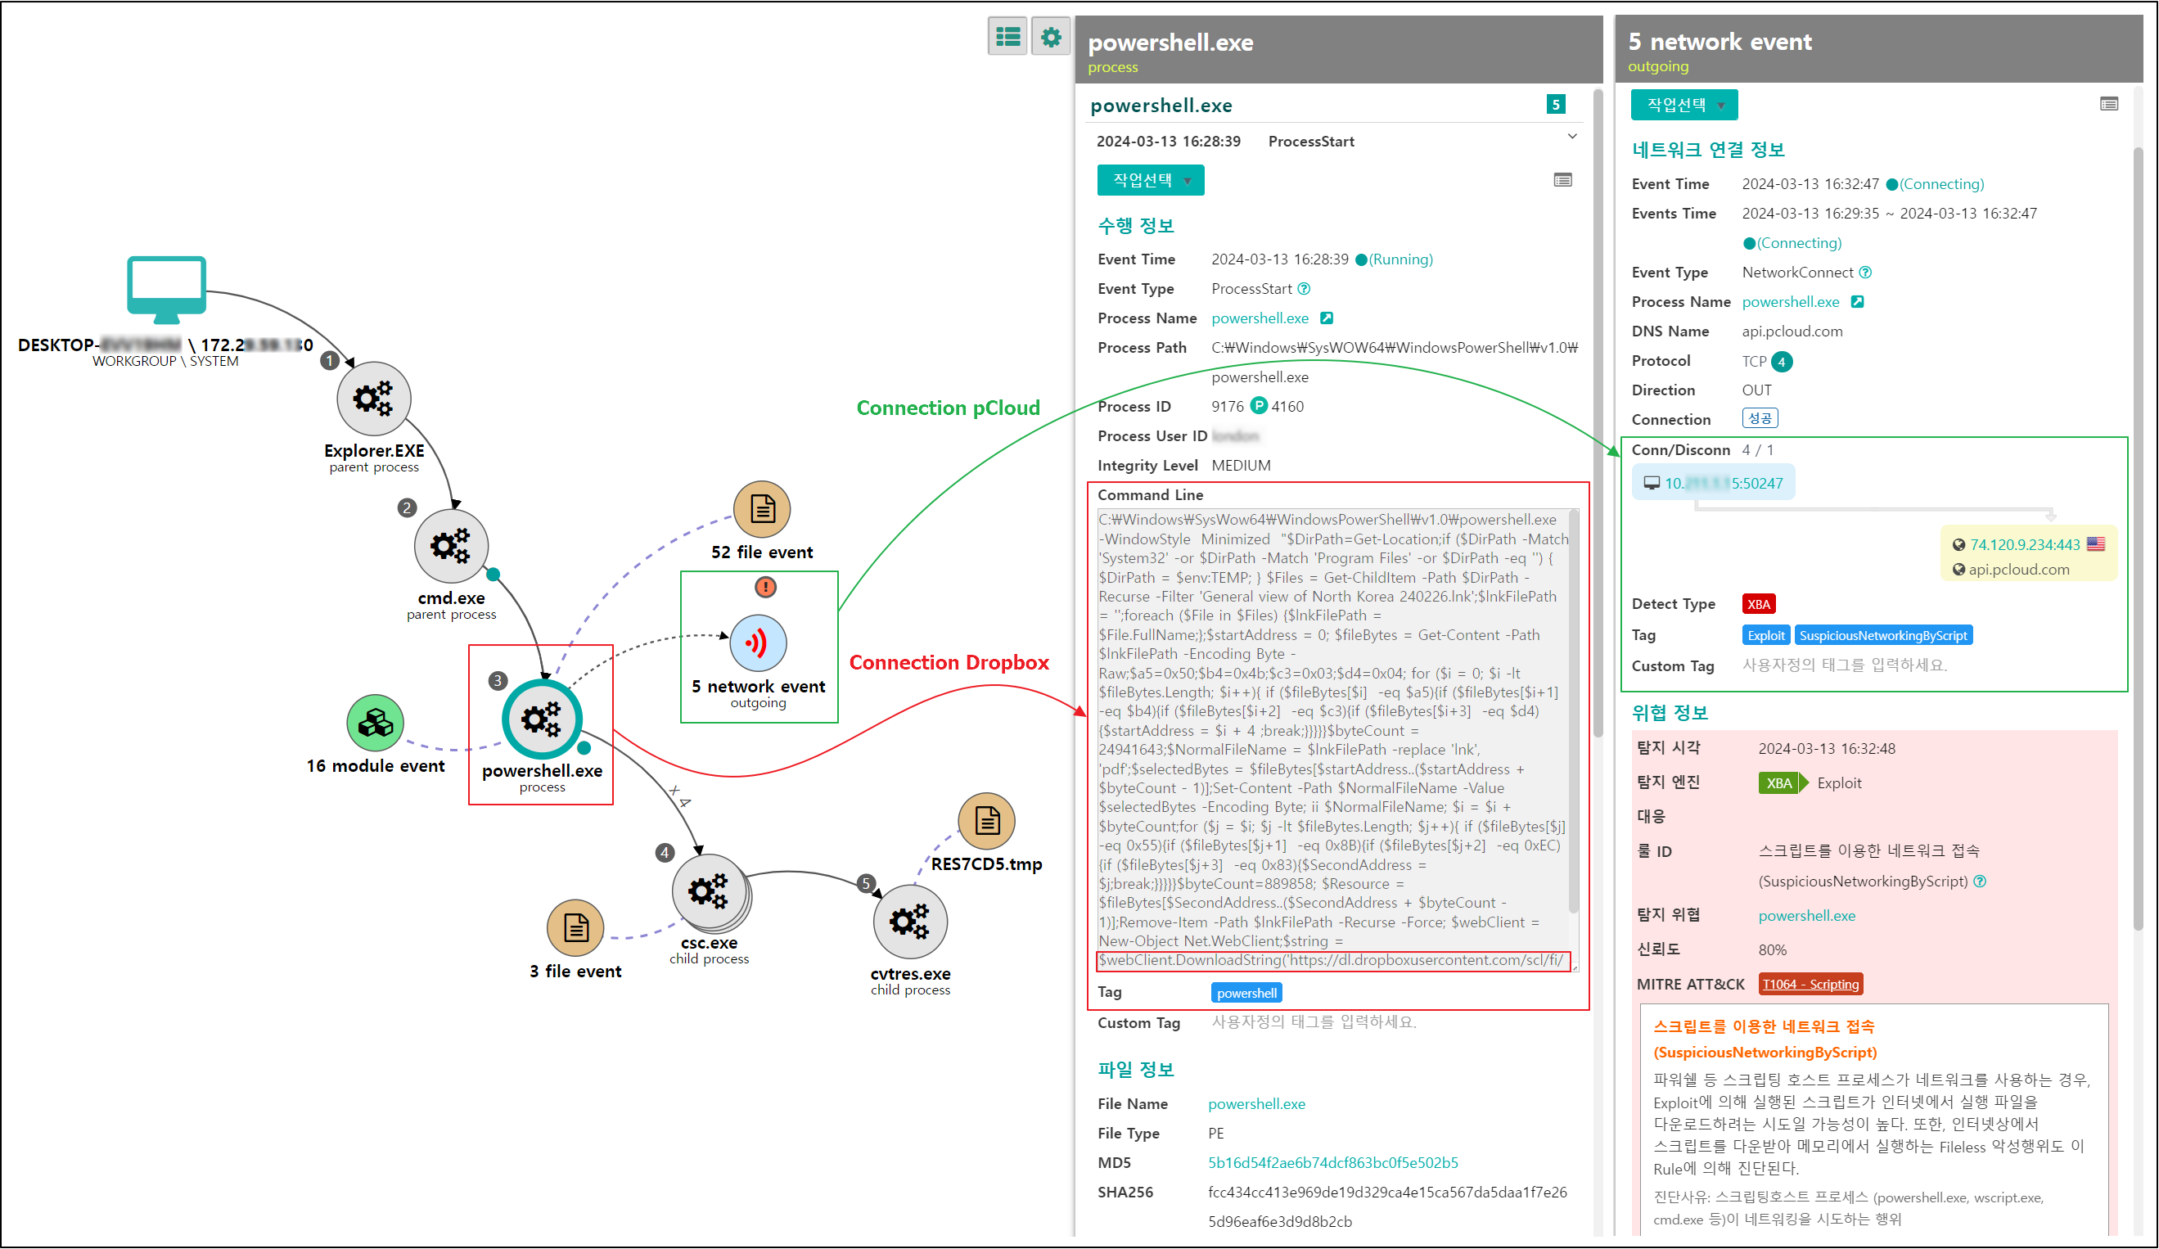The image size is (2159, 1249).
Task: Click the DNS Name value api.pcloud.com
Action: pos(1792,331)
